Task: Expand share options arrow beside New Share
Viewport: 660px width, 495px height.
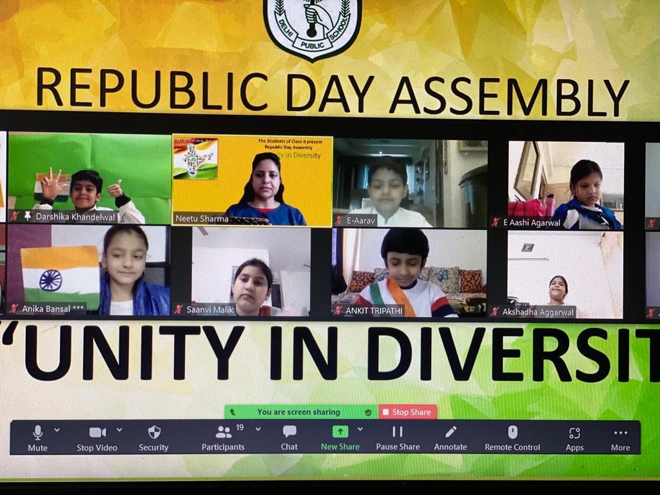Action: [360, 429]
